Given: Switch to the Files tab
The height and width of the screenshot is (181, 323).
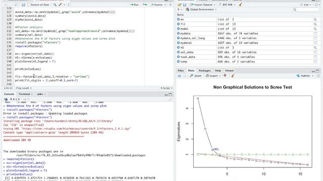Looking at the screenshot, I should 181,70.
